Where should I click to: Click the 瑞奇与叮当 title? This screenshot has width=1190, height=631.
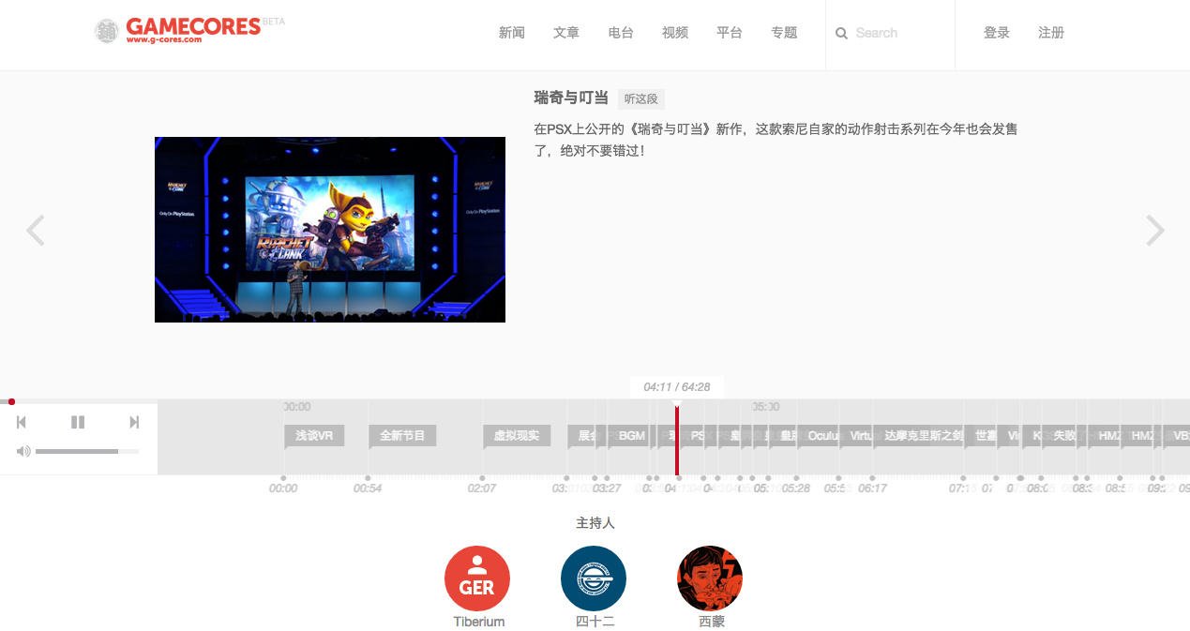coord(571,98)
